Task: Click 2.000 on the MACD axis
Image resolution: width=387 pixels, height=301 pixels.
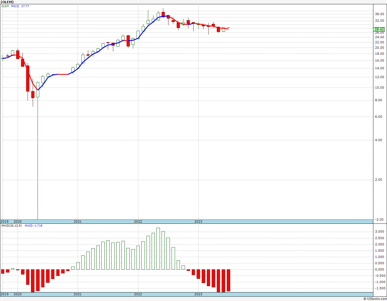Action: click(x=380, y=244)
